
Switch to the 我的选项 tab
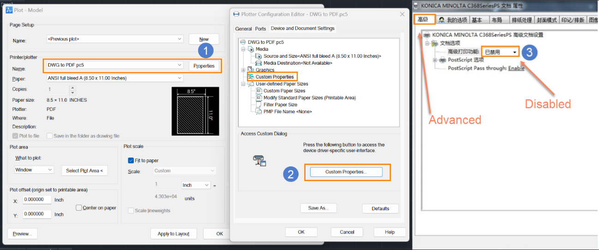pyautogui.click(x=452, y=20)
